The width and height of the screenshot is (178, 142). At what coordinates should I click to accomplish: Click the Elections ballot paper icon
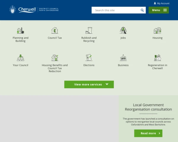pos(89,57)
